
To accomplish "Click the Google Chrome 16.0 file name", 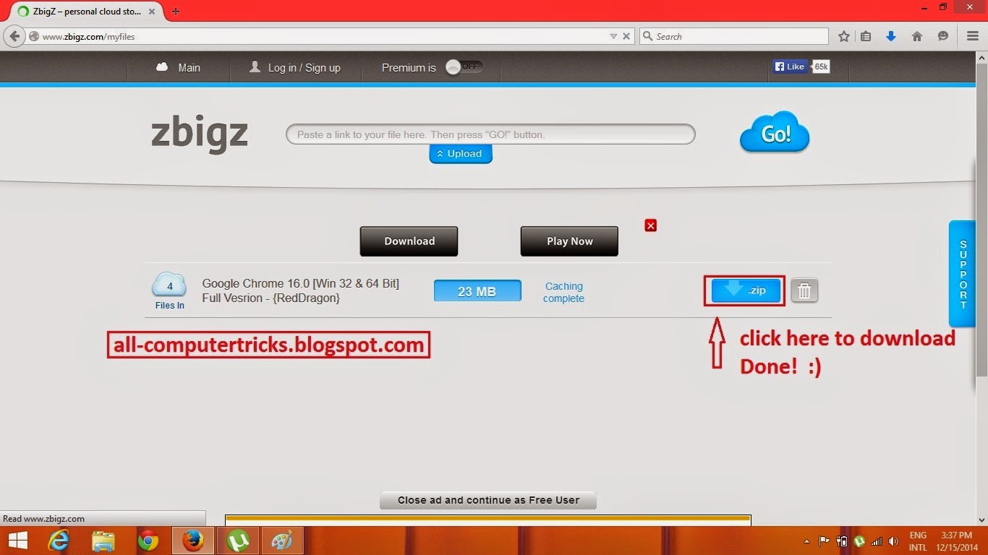I will click(300, 291).
